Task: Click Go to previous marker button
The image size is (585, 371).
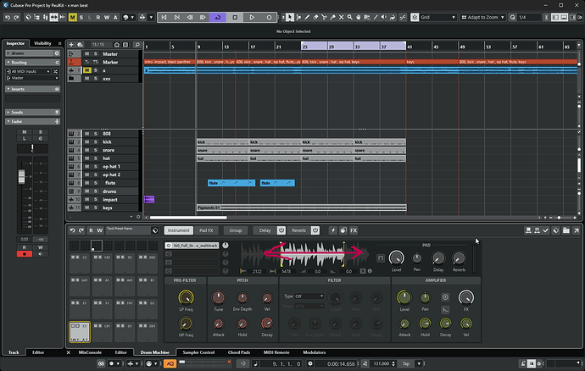Action: [164, 17]
